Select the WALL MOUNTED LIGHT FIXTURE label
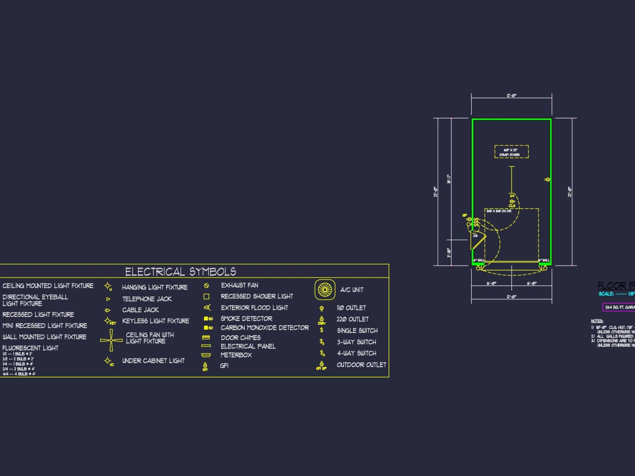This screenshot has width=635, height=476. [x=44, y=337]
